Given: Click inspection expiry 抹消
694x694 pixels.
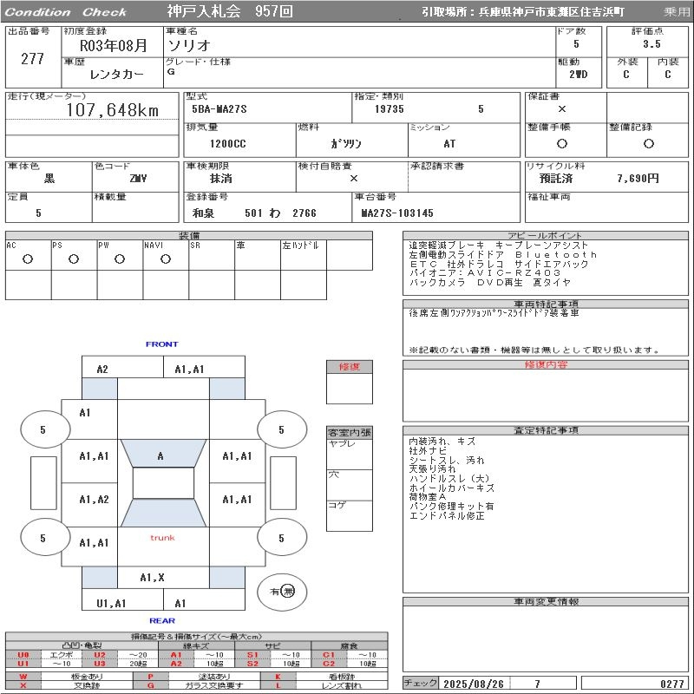Looking at the screenshot, I should coord(221,179).
